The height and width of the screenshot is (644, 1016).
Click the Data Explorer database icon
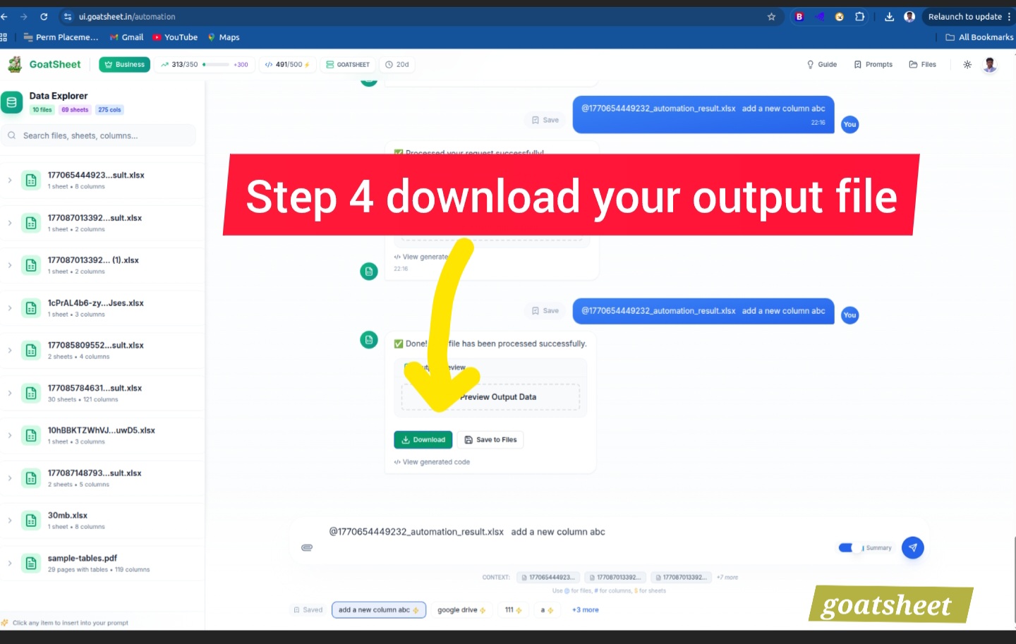11,102
